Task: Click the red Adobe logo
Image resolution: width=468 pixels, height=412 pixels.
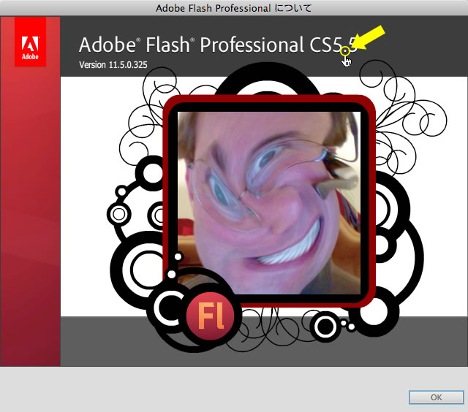Action: [x=30, y=42]
